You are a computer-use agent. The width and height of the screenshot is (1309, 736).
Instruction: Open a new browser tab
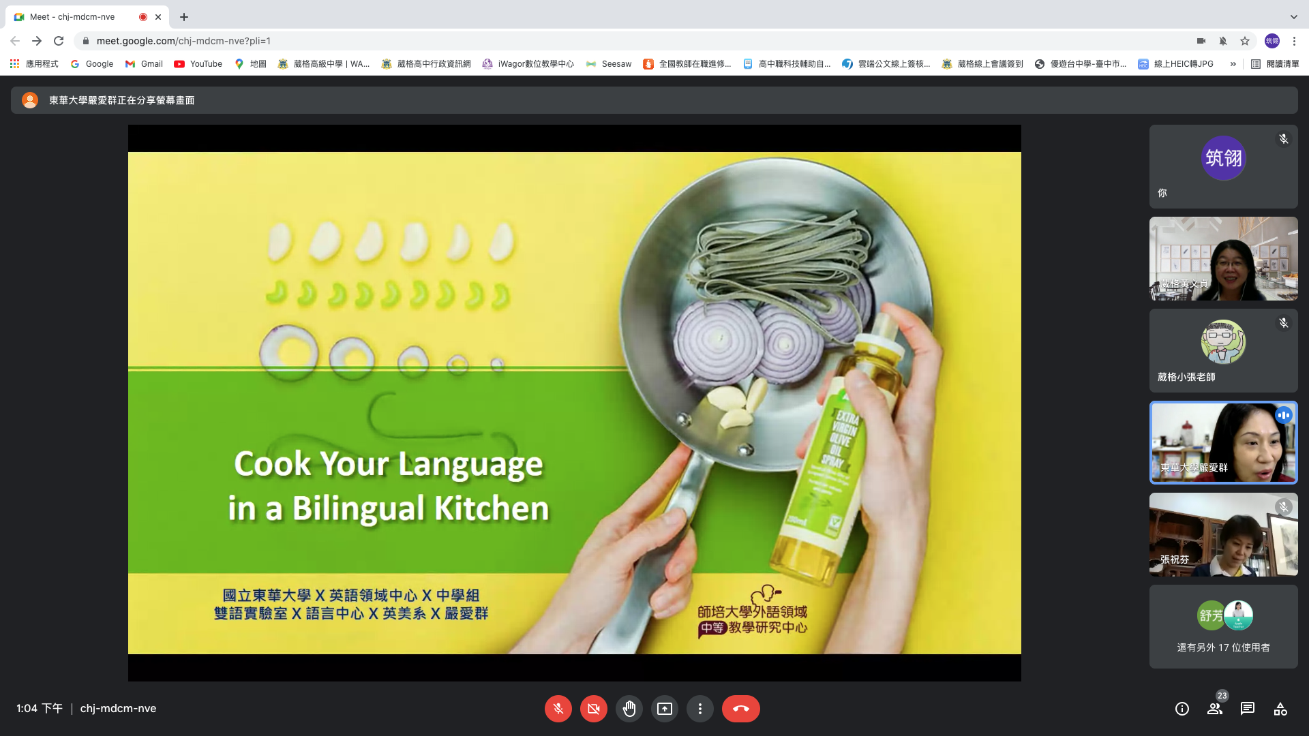click(x=183, y=16)
